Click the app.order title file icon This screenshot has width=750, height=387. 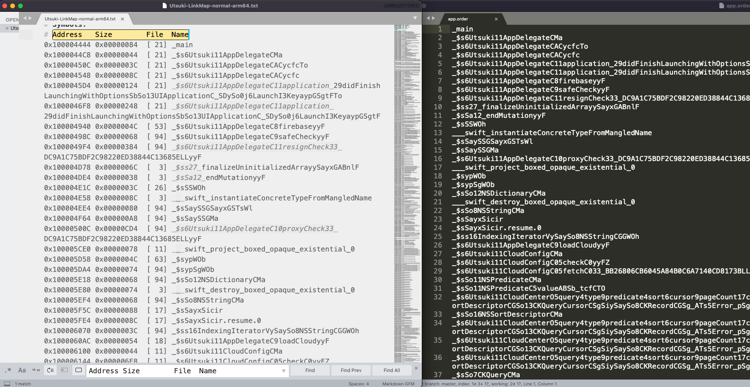(721, 6)
